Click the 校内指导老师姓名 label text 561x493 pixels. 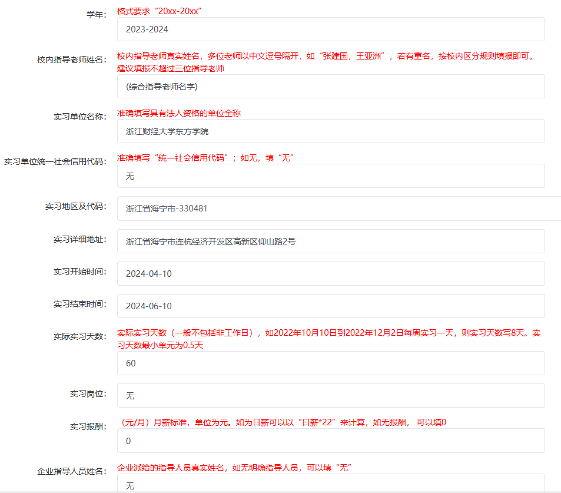pyautogui.click(x=71, y=59)
